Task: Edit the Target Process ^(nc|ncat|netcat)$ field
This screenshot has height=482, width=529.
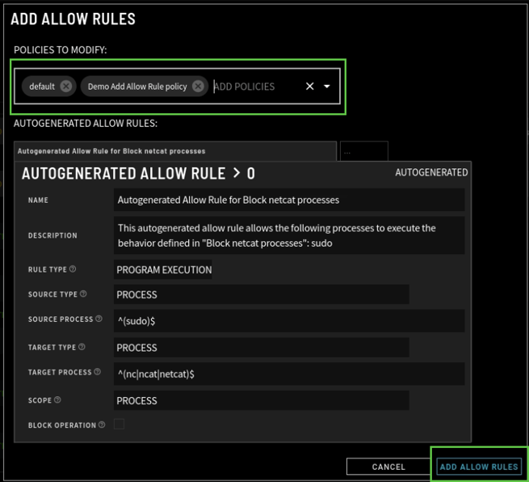Action: point(289,374)
